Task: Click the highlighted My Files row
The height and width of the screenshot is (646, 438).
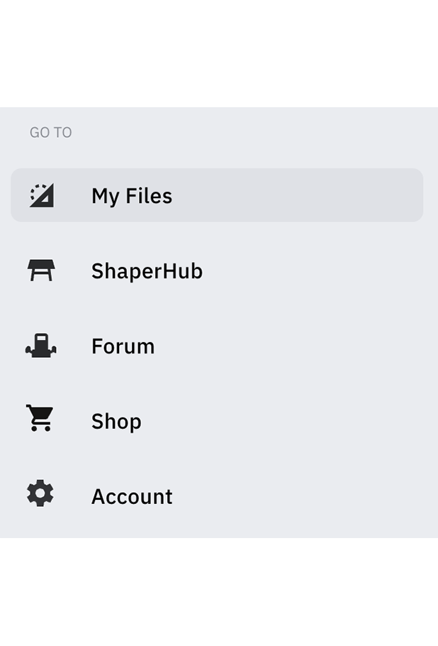Action: (217, 195)
